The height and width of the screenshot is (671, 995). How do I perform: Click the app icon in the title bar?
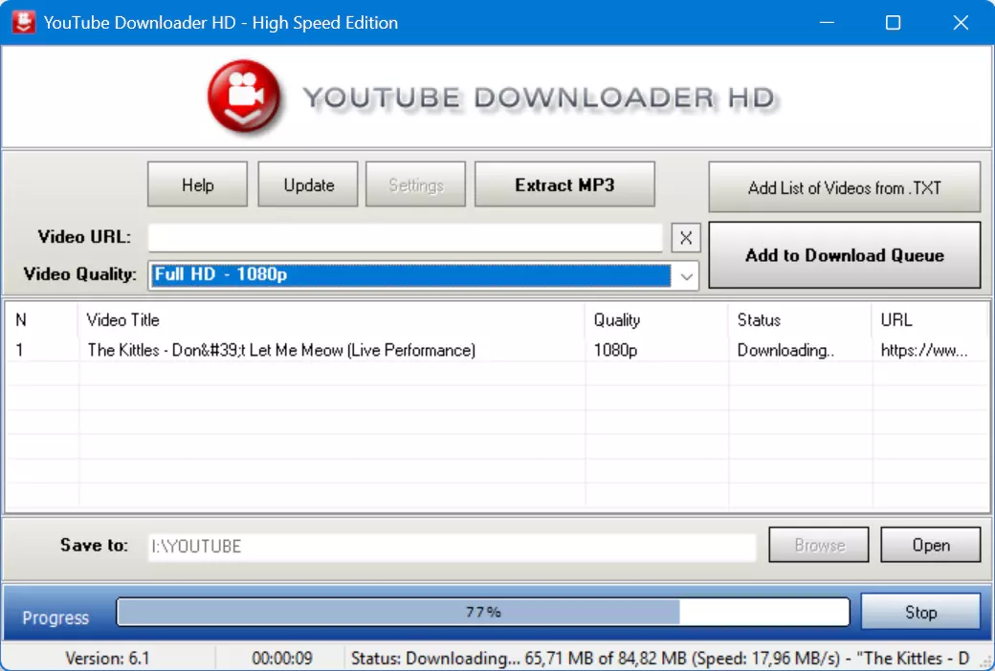24,23
